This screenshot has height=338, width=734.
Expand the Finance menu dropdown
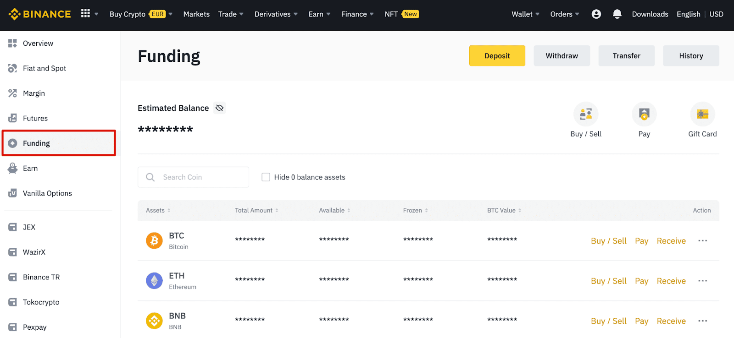tap(357, 14)
